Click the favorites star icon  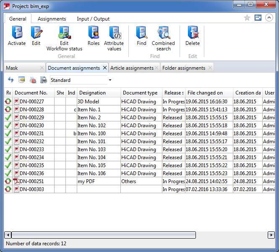tap(247, 18)
